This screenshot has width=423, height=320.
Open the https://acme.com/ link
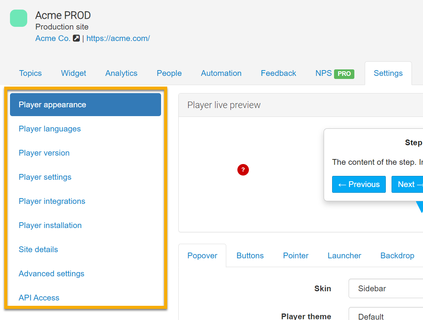point(118,38)
